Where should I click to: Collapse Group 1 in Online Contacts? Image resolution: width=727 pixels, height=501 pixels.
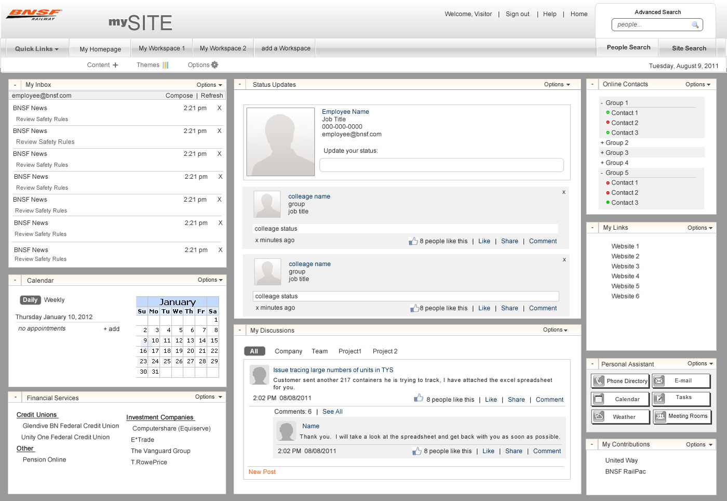pos(602,103)
